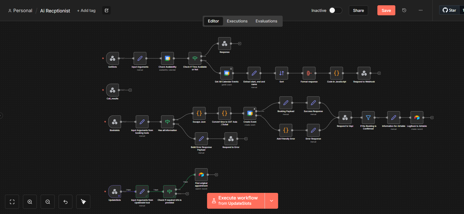
Task: Click Execute workflow from UpdateSlots
Action: 236,201
